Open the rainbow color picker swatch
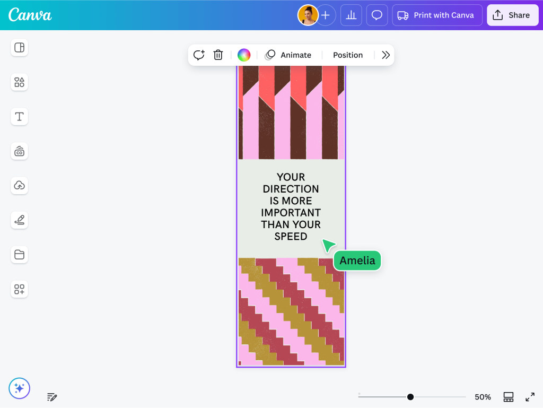The image size is (543, 408). pyautogui.click(x=244, y=55)
